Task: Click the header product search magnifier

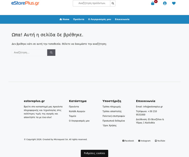Action: [x=113, y=3]
